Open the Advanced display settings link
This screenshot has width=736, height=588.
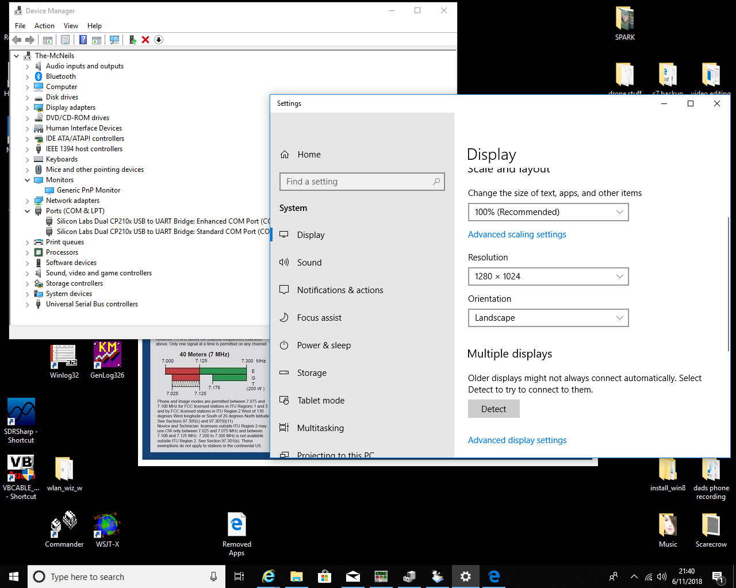click(517, 440)
